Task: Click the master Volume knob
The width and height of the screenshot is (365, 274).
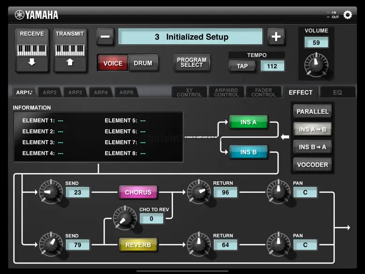Action: (316, 62)
